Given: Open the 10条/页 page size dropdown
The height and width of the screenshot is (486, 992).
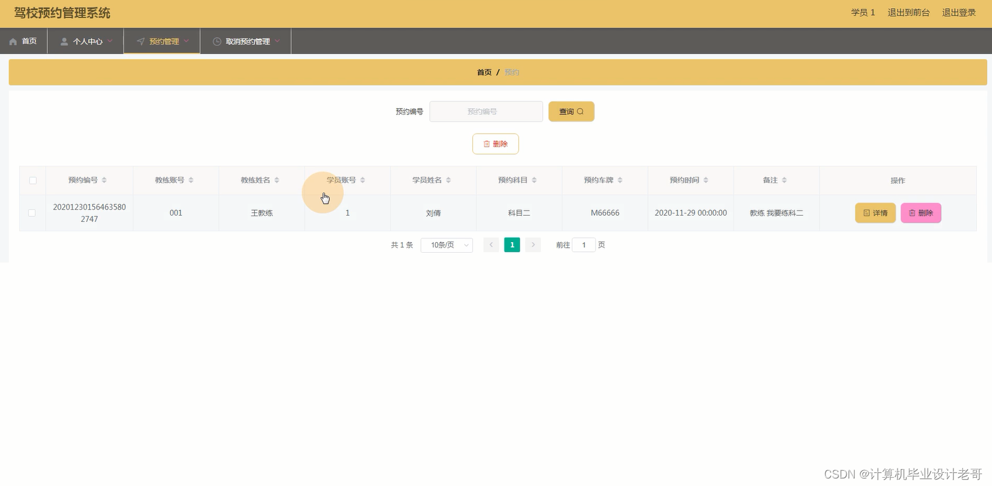Looking at the screenshot, I should coord(447,245).
